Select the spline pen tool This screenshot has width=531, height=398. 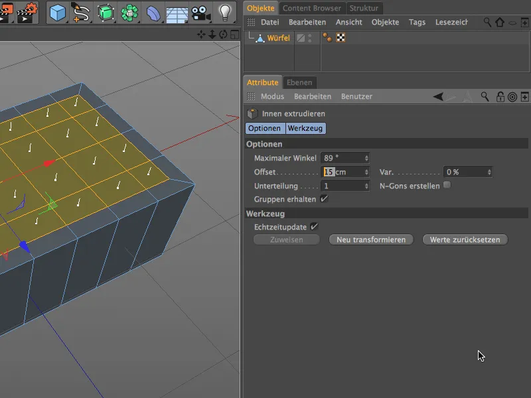[x=80, y=13]
